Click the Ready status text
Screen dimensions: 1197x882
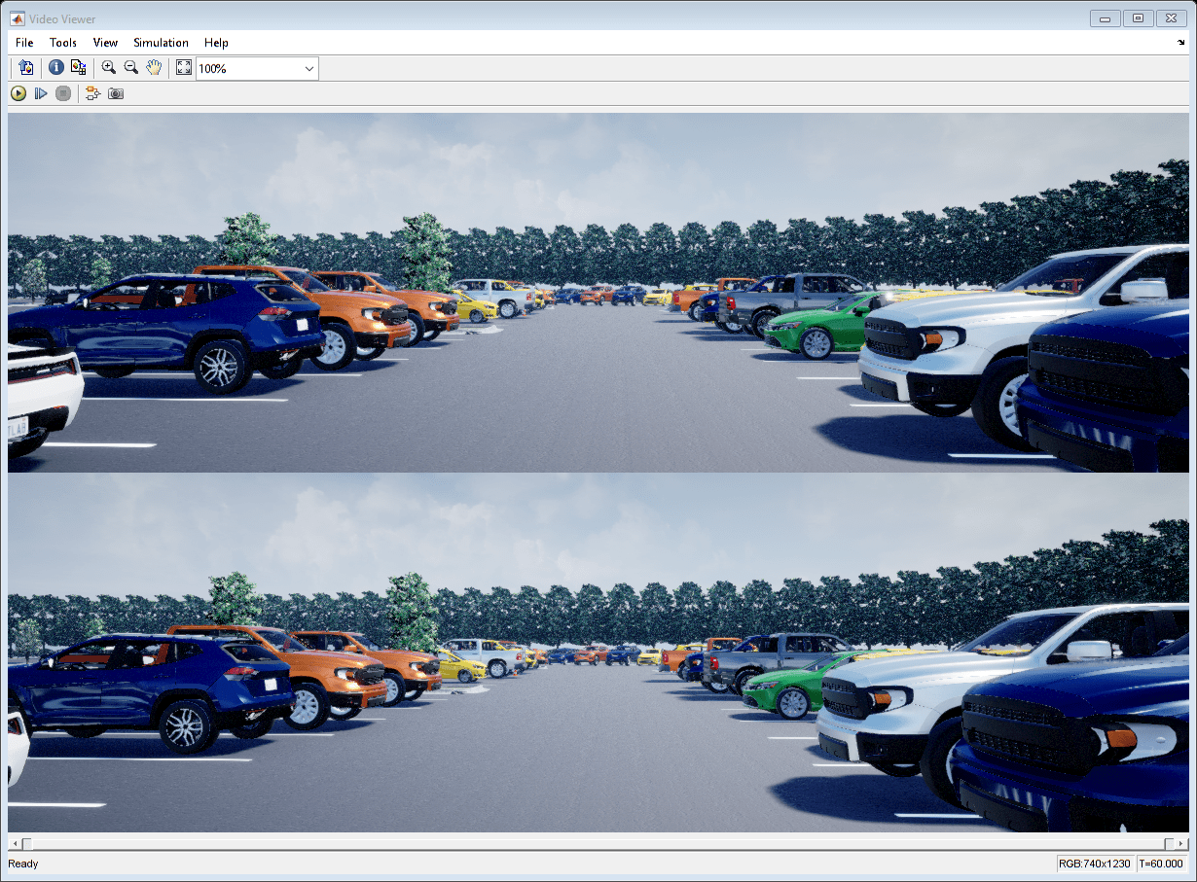point(23,864)
